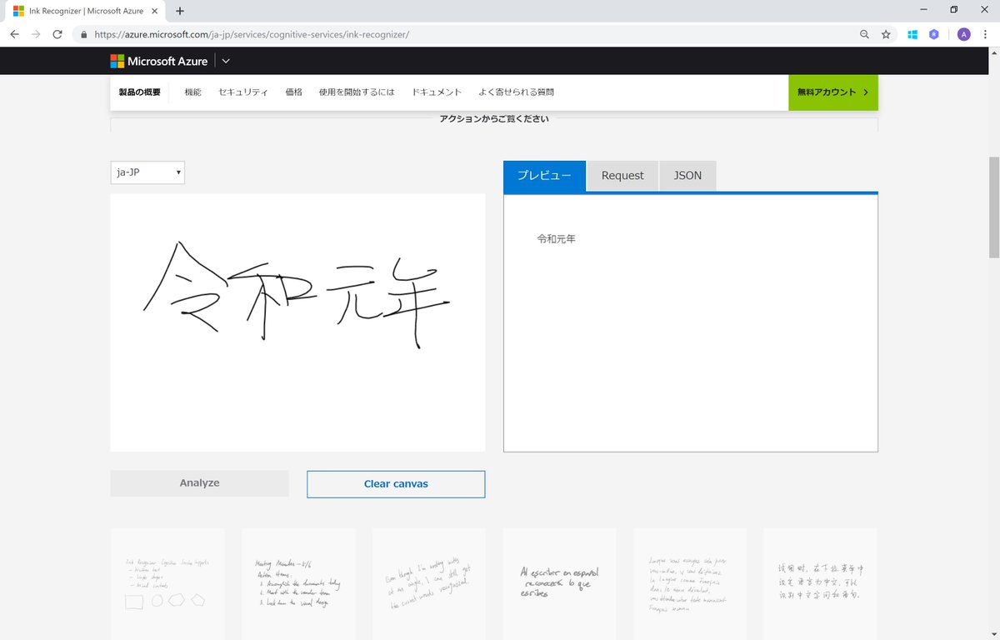This screenshot has height=640, width=1000.
Task: Click the Analyze button
Action: pyautogui.click(x=200, y=483)
